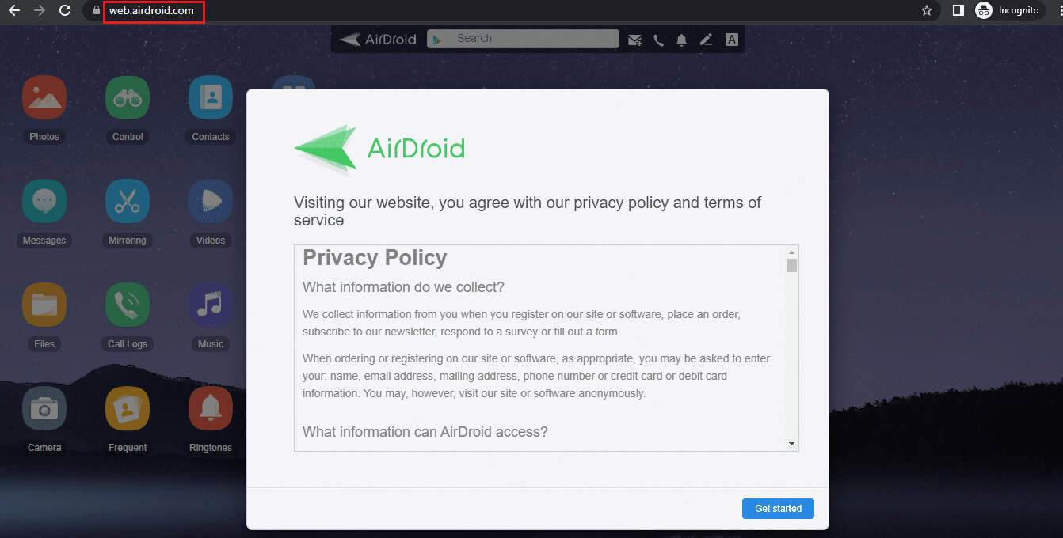Bookmark the page with the star icon
1063x538 pixels.
pos(926,11)
